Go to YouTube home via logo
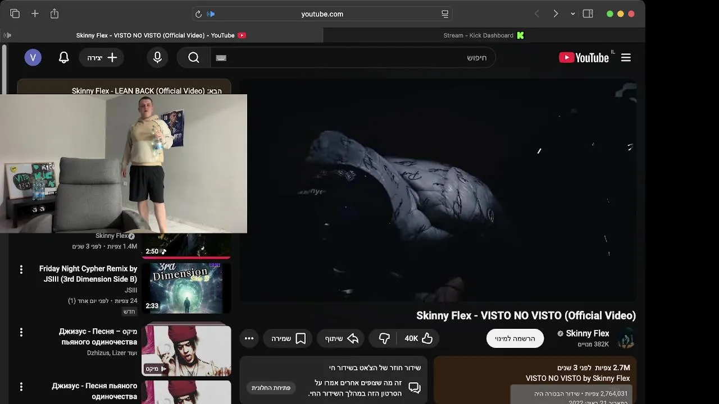Screen dimensions: 719x404 click(x=584, y=57)
